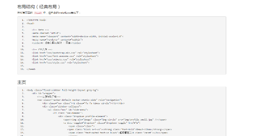The height and width of the screenshot is (136, 280).
Task: Click the meta charset utf-8 line
Action: [x=46, y=33]
